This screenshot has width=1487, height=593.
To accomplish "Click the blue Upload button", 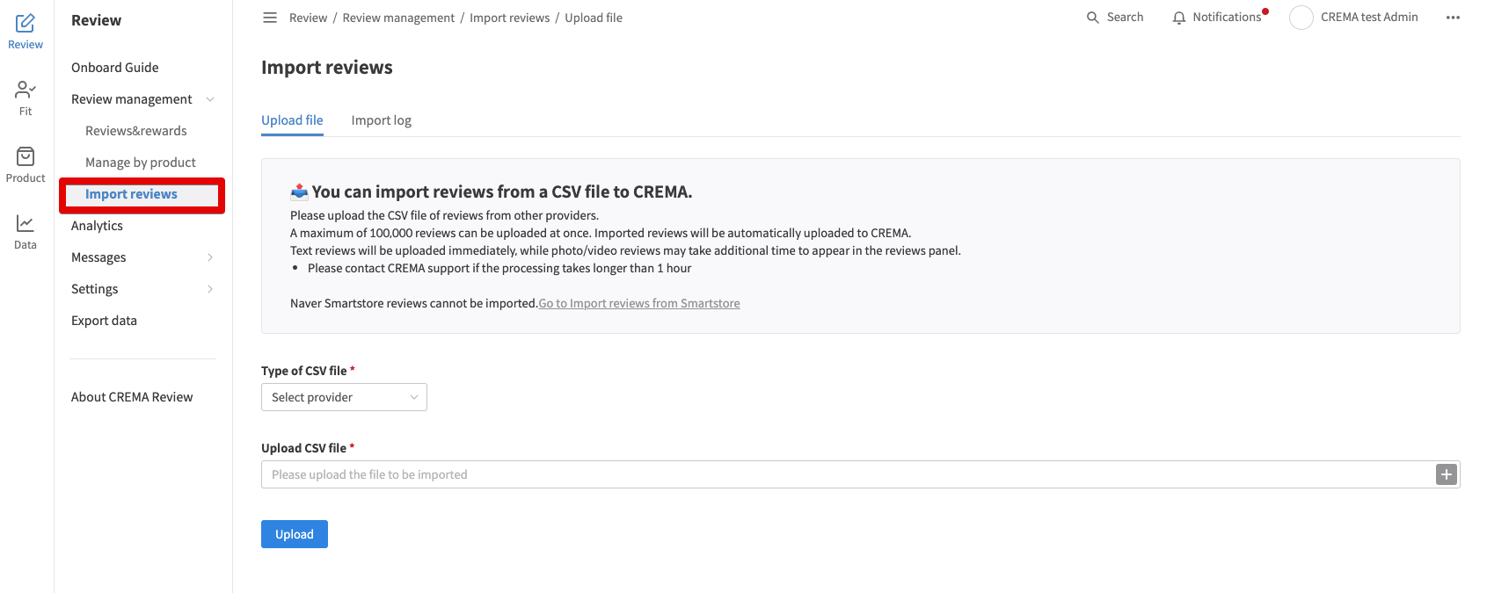I will pos(295,534).
